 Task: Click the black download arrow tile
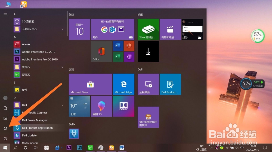point(148,51)
